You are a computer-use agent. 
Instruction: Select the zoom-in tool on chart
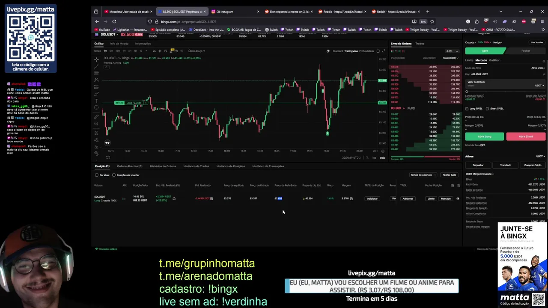pyautogui.click(x=96, y=124)
